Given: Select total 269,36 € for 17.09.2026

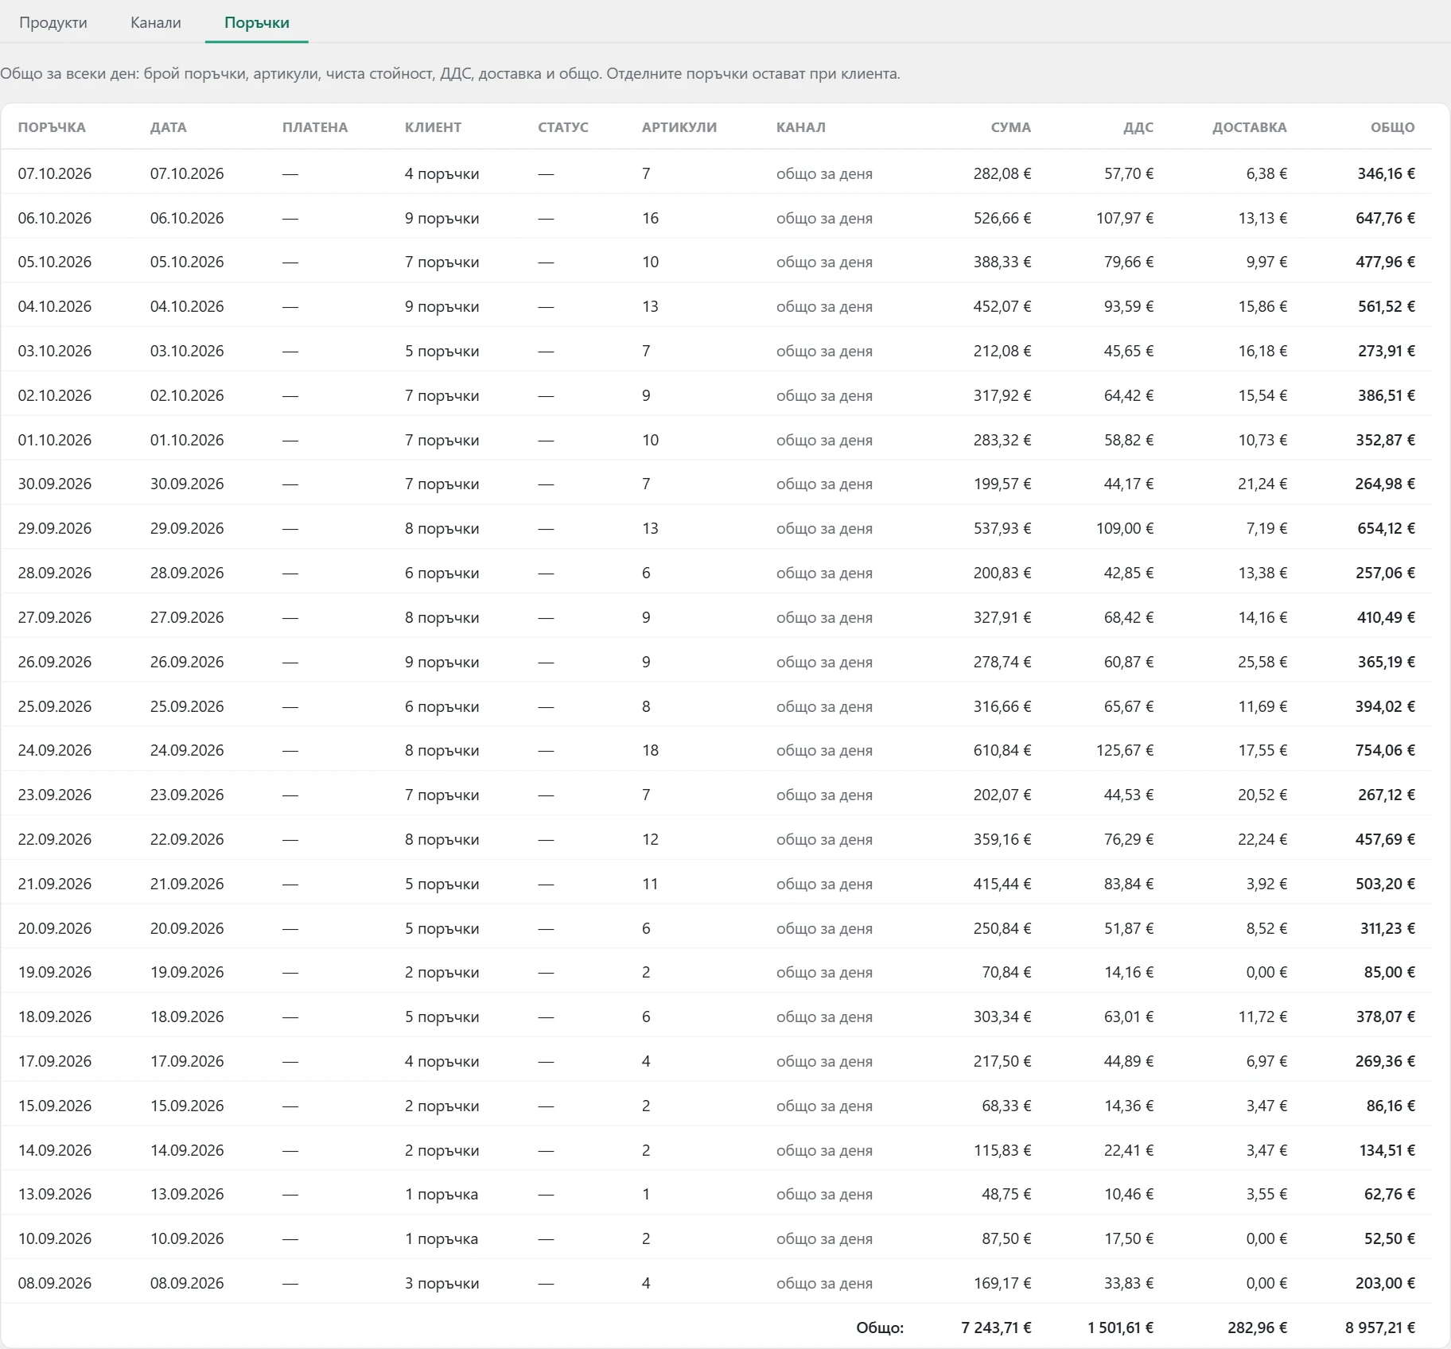Looking at the screenshot, I should tap(1386, 1061).
